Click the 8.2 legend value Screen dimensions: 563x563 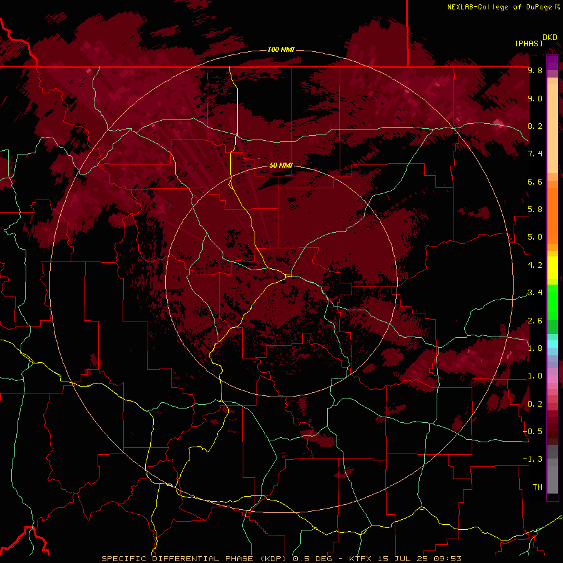click(x=535, y=126)
